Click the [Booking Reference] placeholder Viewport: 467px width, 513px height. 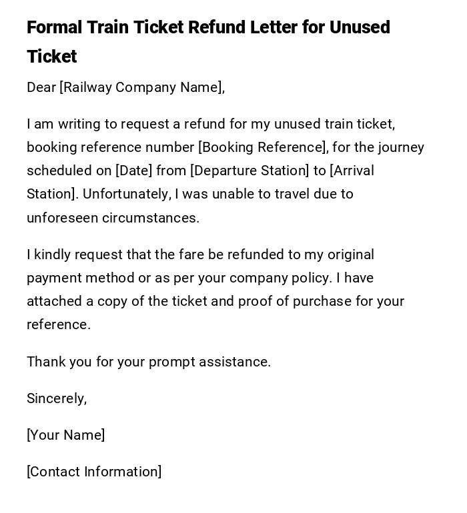coord(263,147)
